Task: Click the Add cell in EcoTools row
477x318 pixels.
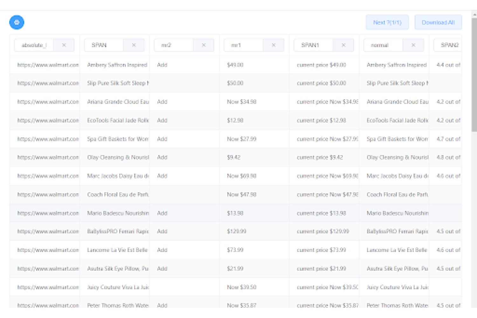Action: point(162,120)
